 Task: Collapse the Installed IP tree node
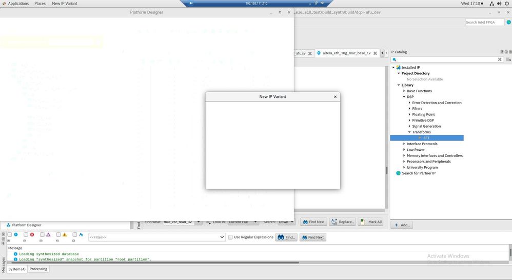393,67
